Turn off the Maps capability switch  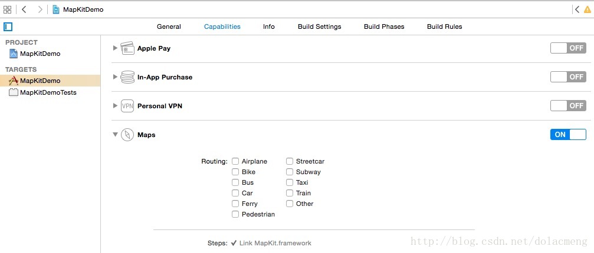point(568,134)
